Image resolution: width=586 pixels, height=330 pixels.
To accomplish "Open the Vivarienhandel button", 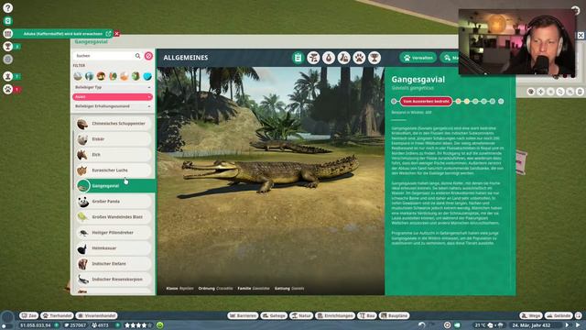I will (96, 315).
